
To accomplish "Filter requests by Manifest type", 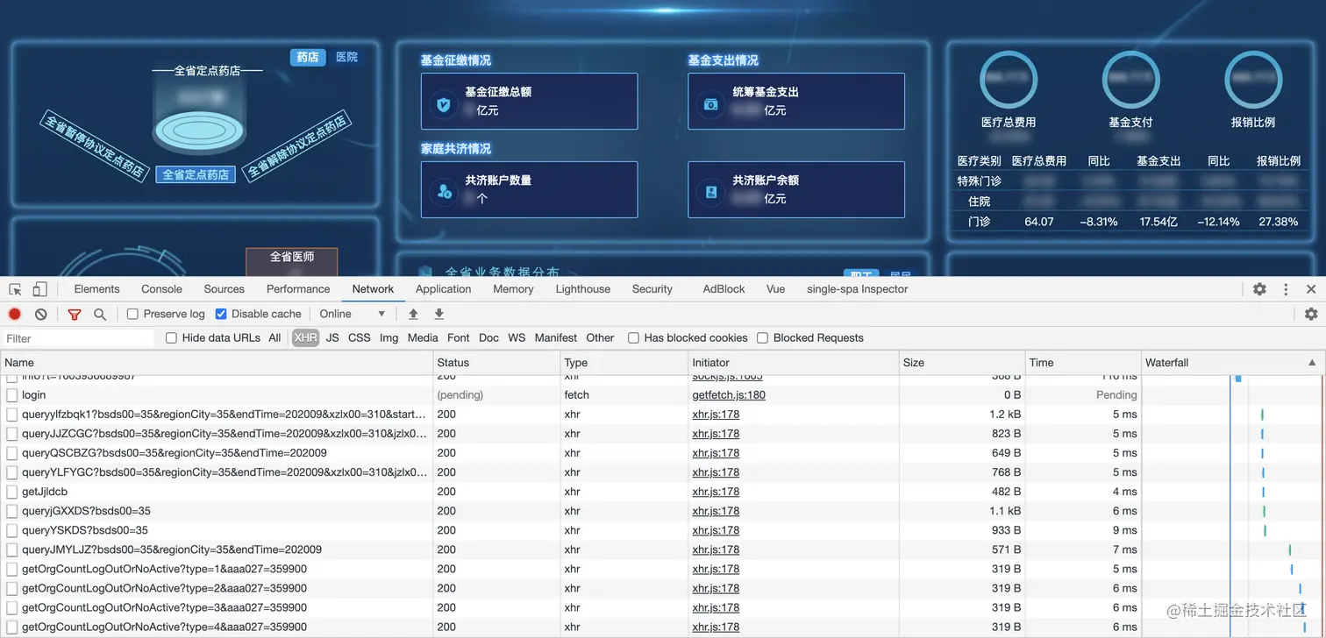I will (556, 338).
